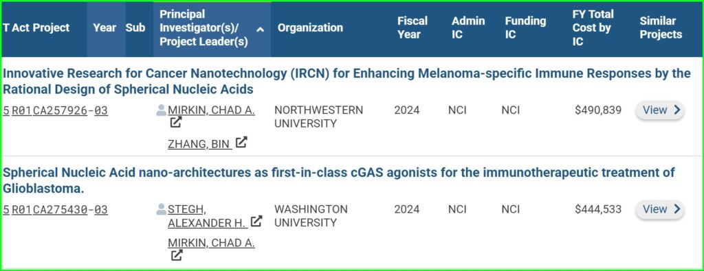The width and height of the screenshot is (704, 271).
Task: Open external link icon below MIRKIN in second project
Action: pyautogui.click(x=176, y=255)
